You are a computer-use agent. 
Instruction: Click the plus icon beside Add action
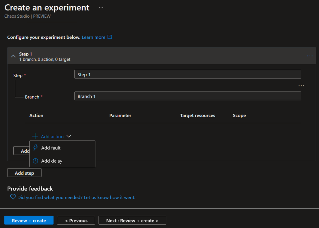[35, 136]
